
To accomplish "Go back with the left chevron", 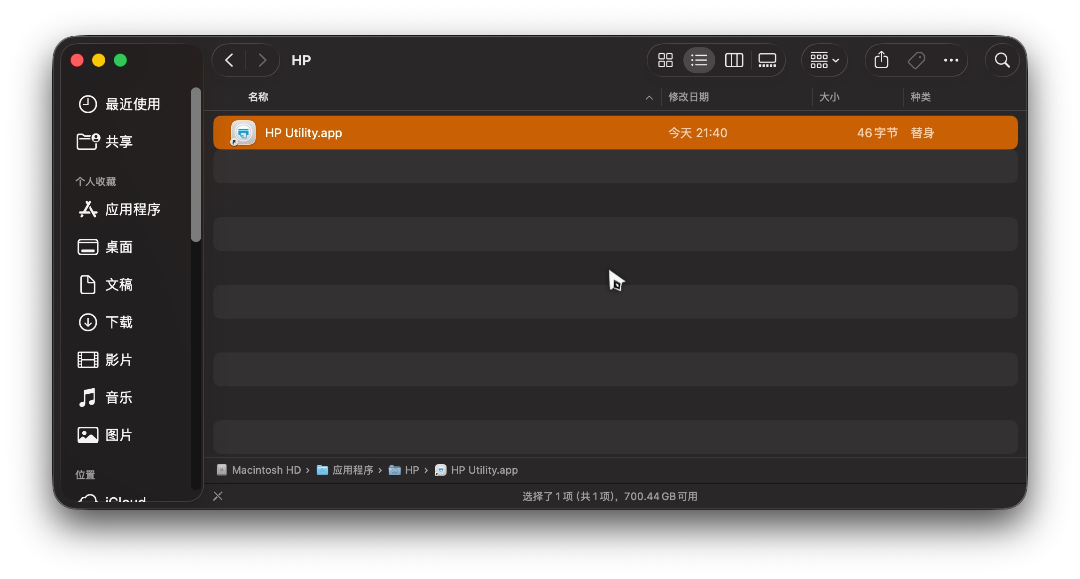I will pyautogui.click(x=229, y=60).
